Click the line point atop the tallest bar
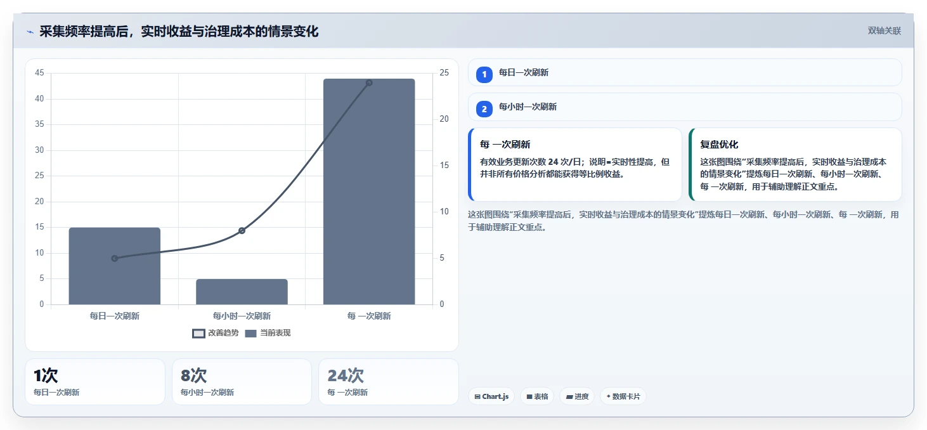The width and height of the screenshot is (927, 430). click(x=369, y=82)
